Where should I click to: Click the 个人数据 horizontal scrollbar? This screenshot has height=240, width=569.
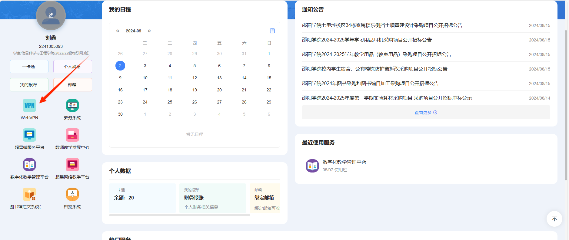point(179,215)
